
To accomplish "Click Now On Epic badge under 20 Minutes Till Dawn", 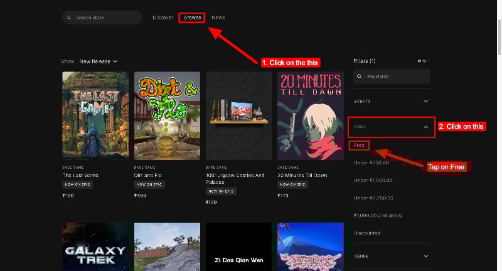I will point(292,184).
